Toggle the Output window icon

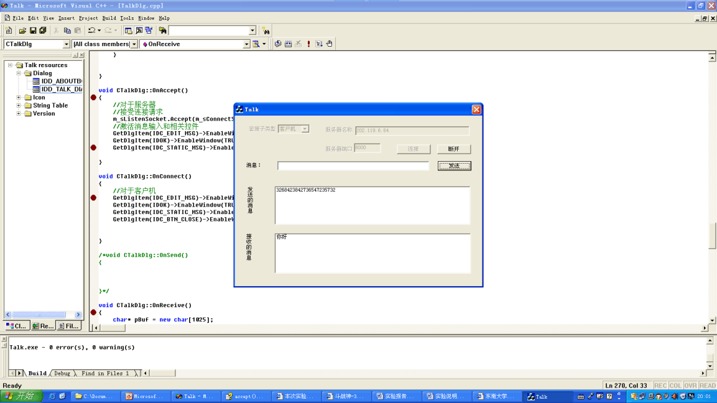139,30
